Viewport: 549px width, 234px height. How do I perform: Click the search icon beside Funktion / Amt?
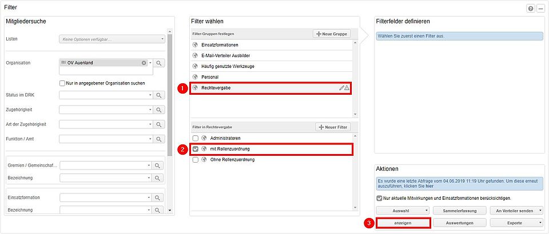click(x=159, y=139)
